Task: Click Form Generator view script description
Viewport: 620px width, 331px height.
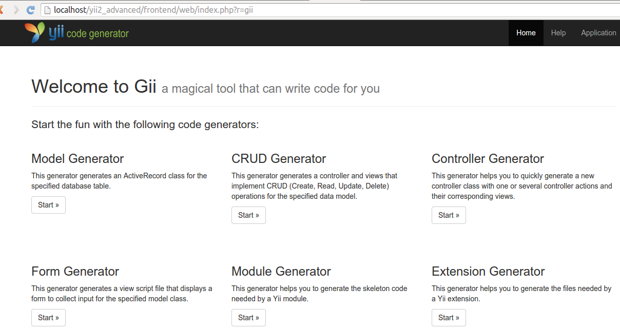Action: point(122,294)
